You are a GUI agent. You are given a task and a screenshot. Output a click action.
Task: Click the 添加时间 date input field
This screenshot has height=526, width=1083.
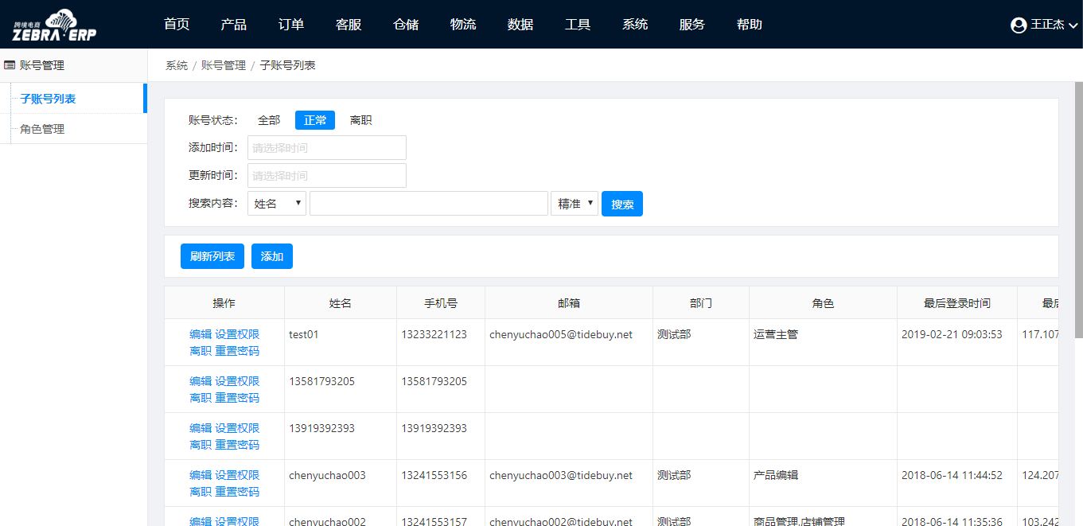[327, 147]
